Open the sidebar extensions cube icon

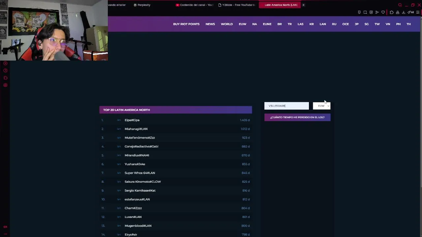click(x=5, y=78)
